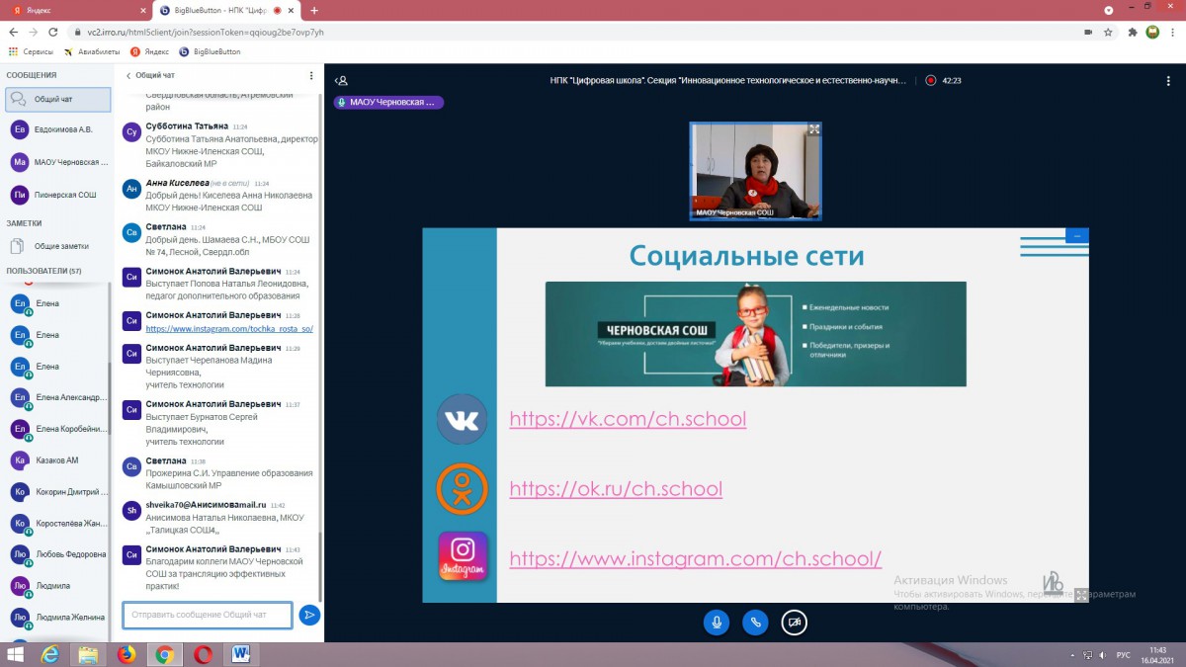Click Анна Киселева's name in chat

point(178,183)
